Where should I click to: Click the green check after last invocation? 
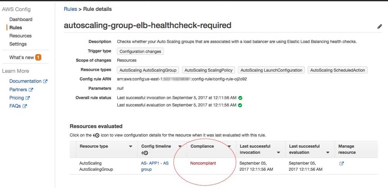(240, 98)
